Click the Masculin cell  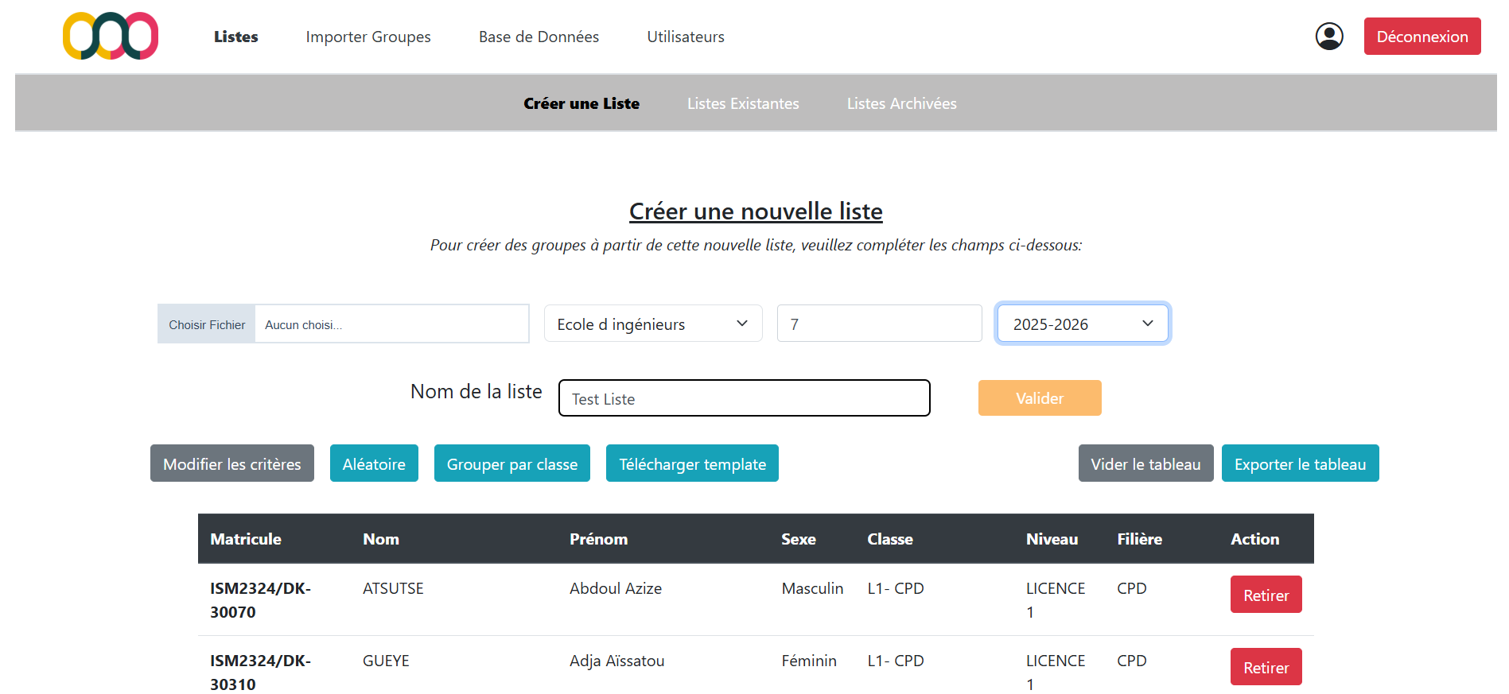pyautogui.click(x=812, y=588)
